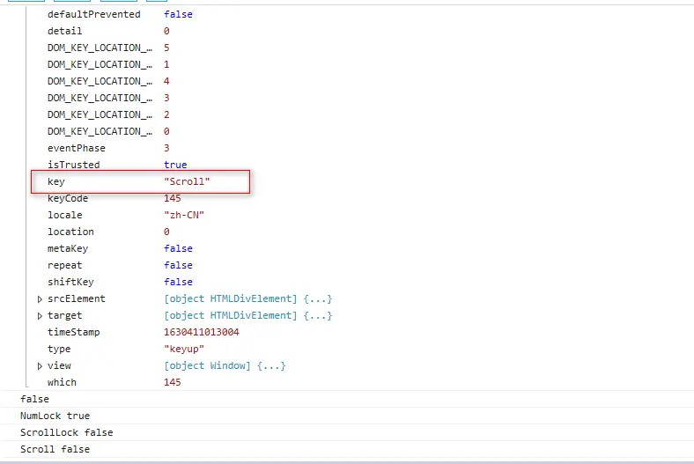This screenshot has width=694, height=464.
Task: Select the metaKey property name
Action: tap(68, 248)
